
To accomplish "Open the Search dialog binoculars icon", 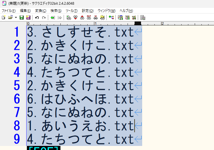I will click(x=69, y=17).
